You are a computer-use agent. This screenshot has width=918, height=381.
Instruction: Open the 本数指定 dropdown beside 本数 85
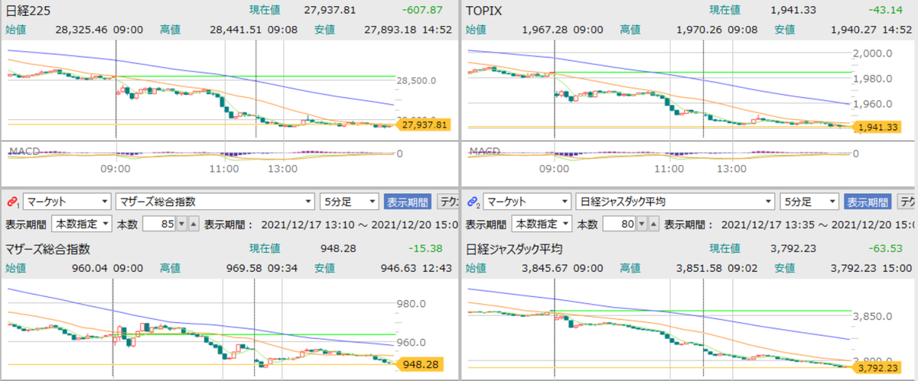[81, 224]
